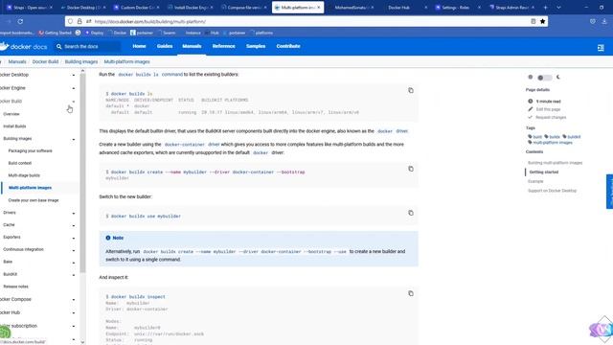
Task: Collapse the Docker Build sidebar section
Action: tap(74, 102)
